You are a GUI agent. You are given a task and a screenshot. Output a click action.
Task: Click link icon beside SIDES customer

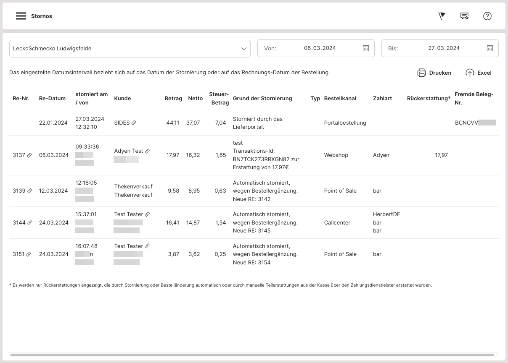pos(134,123)
